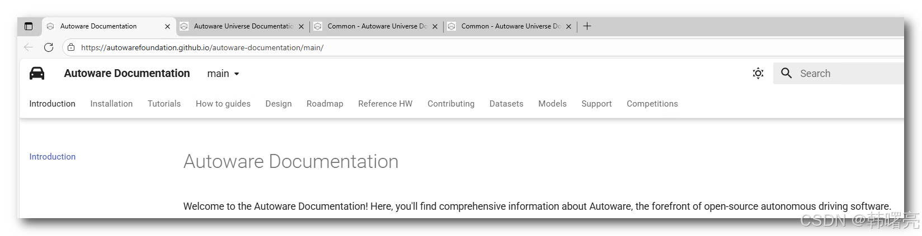
Task: Open the Support navigation tab
Action: click(596, 104)
